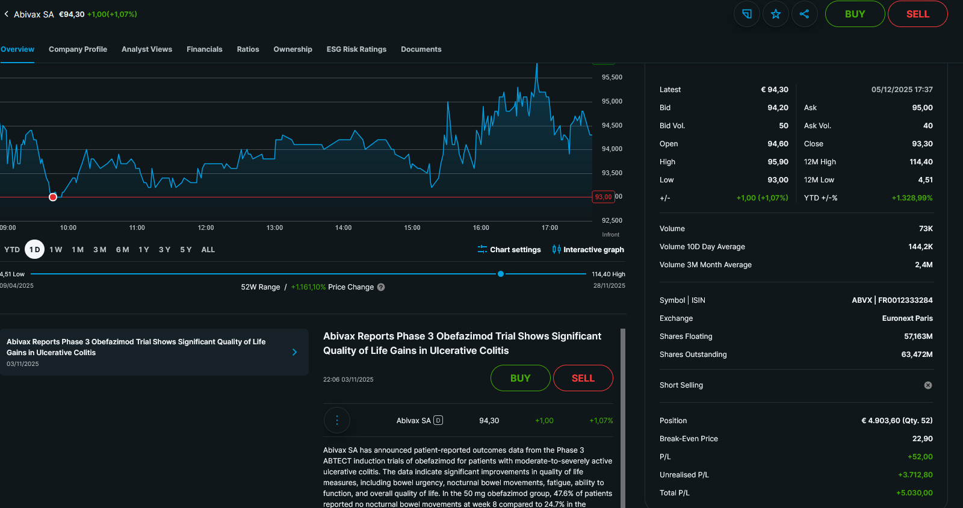Click the timestamp 05/12/2025 17:37
The image size is (963, 508).
click(x=902, y=90)
